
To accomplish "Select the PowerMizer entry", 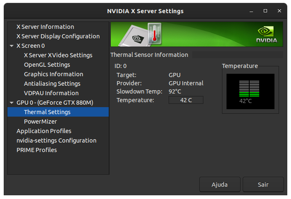I will [41, 122].
